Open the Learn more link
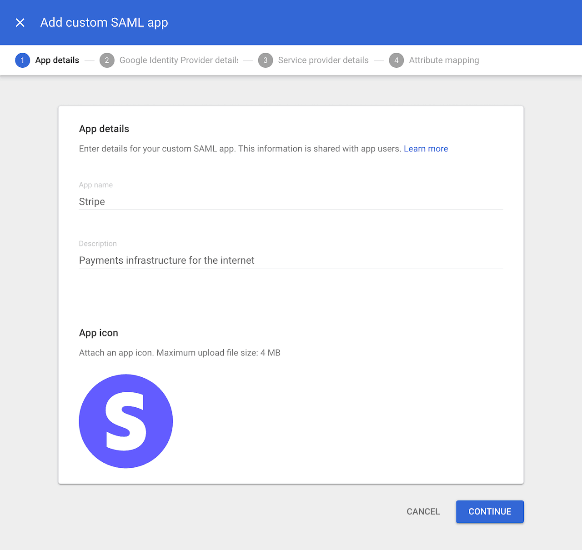The image size is (582, 550). coord(426,149)
